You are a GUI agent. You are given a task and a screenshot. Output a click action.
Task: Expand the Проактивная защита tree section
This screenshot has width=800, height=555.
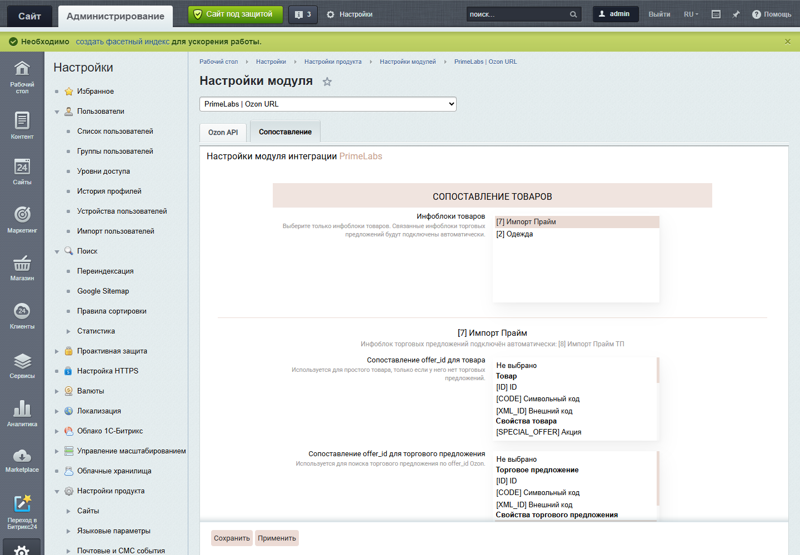tap(57, 351)
